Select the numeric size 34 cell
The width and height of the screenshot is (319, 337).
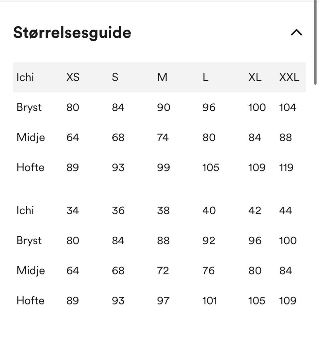(x=72, y=211)
